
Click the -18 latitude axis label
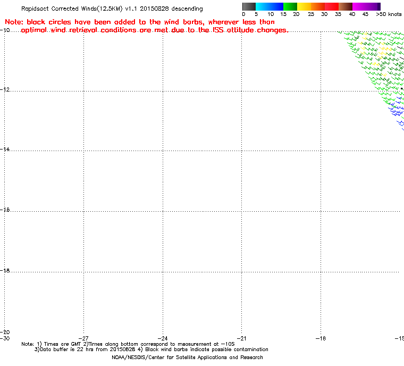(x=5, y=271)
